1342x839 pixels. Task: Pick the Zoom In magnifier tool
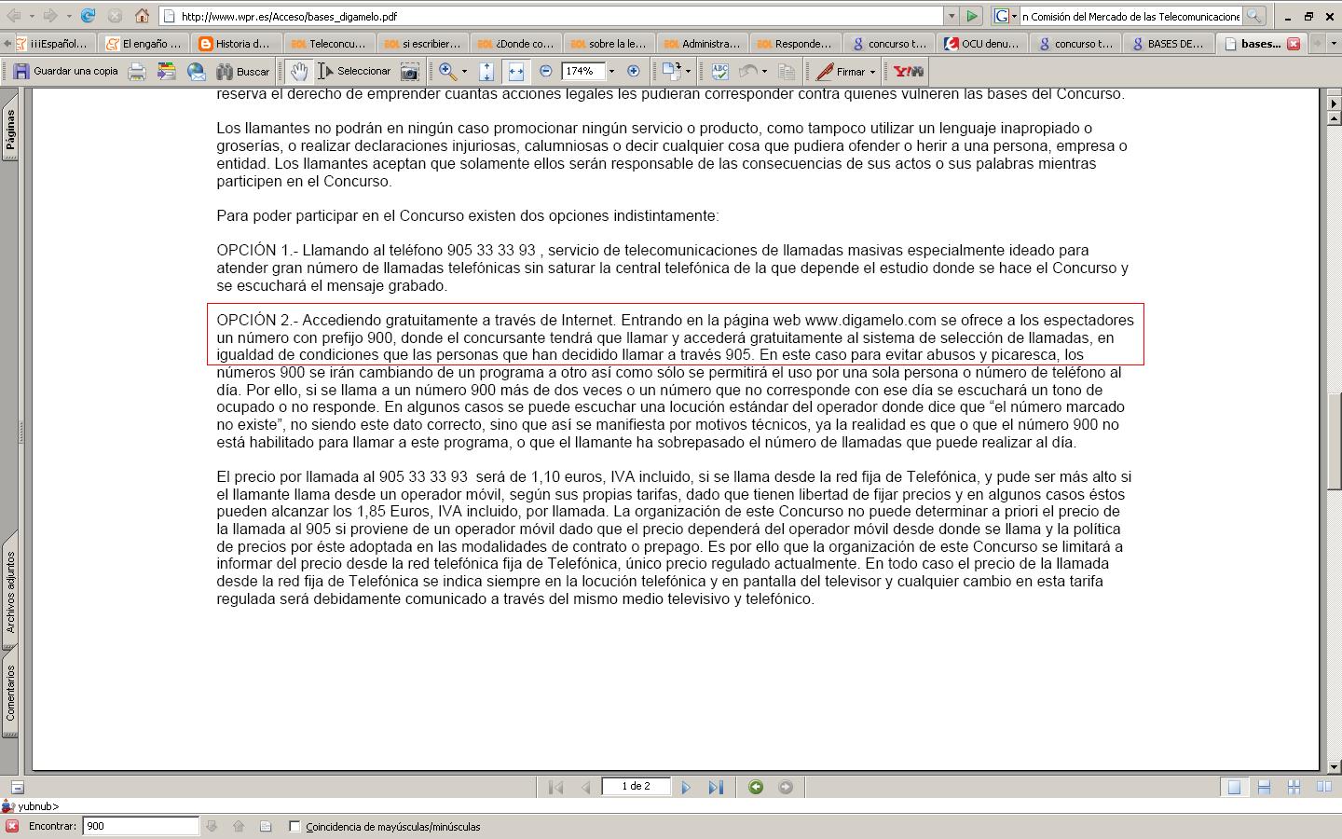(447, 71)
